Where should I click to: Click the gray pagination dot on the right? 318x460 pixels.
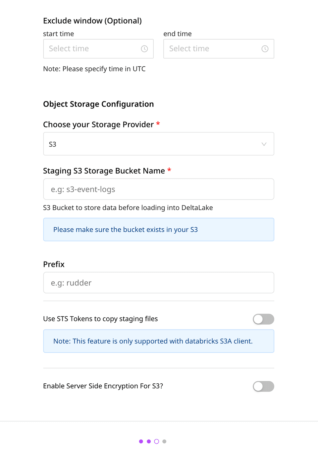[x=164, y=441]
